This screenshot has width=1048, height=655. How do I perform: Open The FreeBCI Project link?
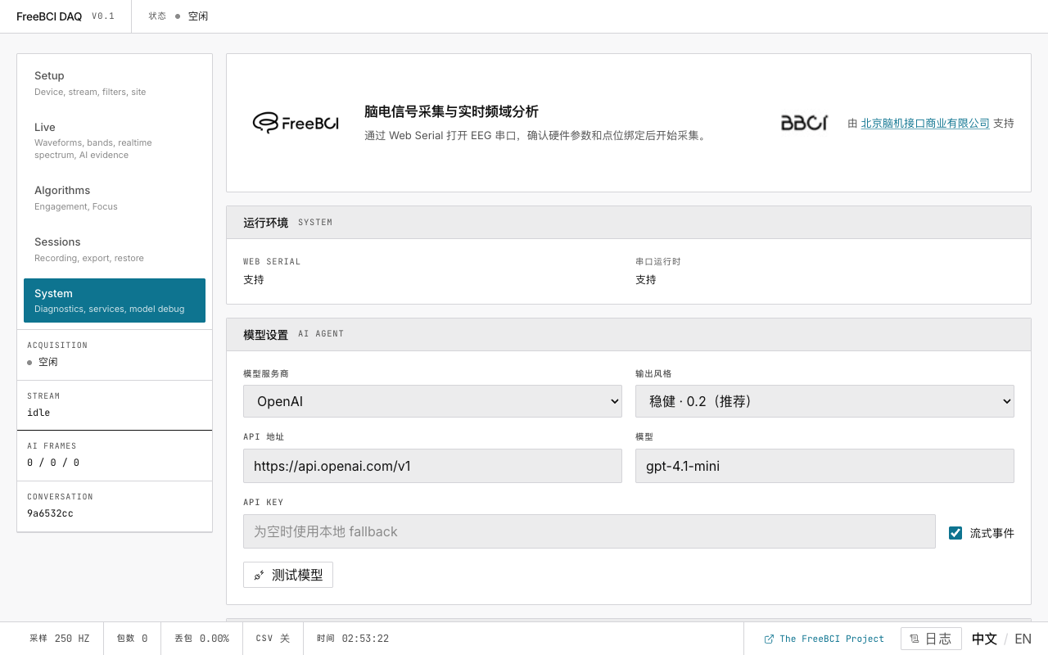pyautogui.click(x=824, y=639)
